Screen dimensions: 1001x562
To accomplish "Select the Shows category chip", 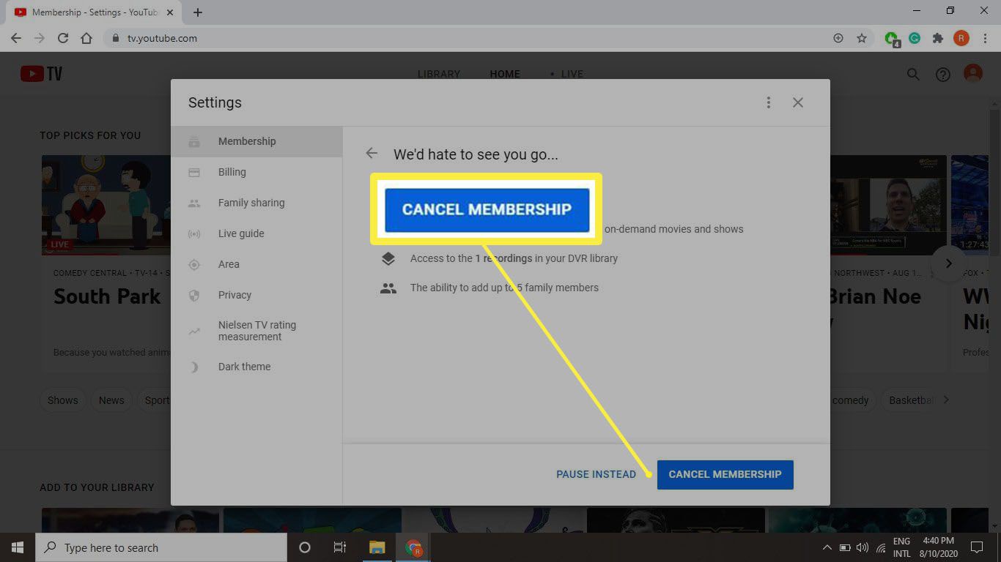I will [63, 400].
